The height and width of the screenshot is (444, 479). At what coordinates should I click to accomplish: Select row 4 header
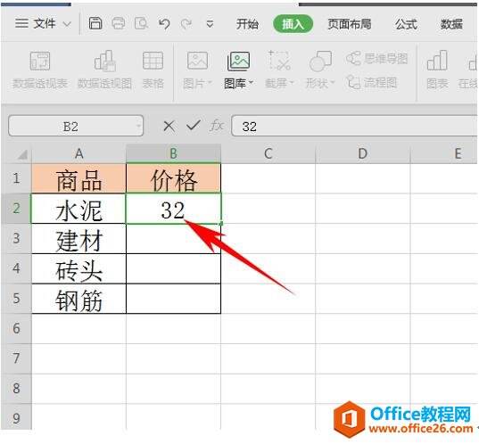tap(16, 268)
